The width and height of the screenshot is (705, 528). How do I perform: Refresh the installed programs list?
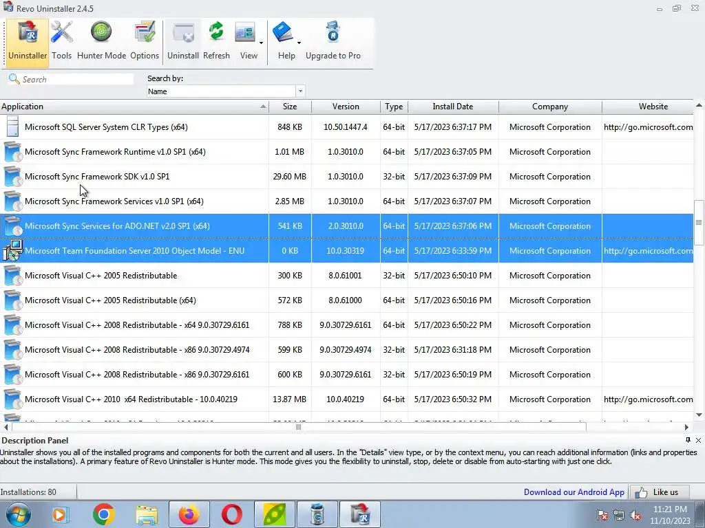216,42
